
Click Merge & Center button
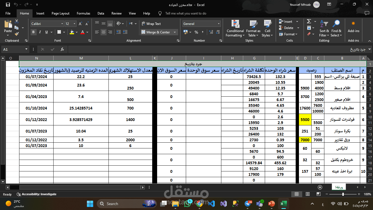coord(156,32)
